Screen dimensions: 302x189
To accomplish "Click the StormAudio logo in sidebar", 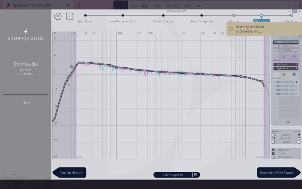I will [25, 35].
